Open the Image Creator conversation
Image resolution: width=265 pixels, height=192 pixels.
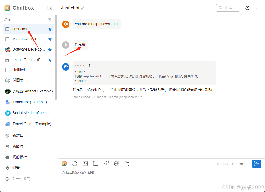(28, 60)
